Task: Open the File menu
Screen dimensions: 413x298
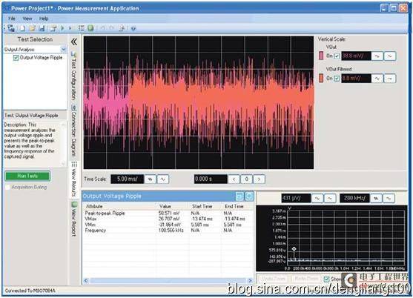Action: (11, 19)
